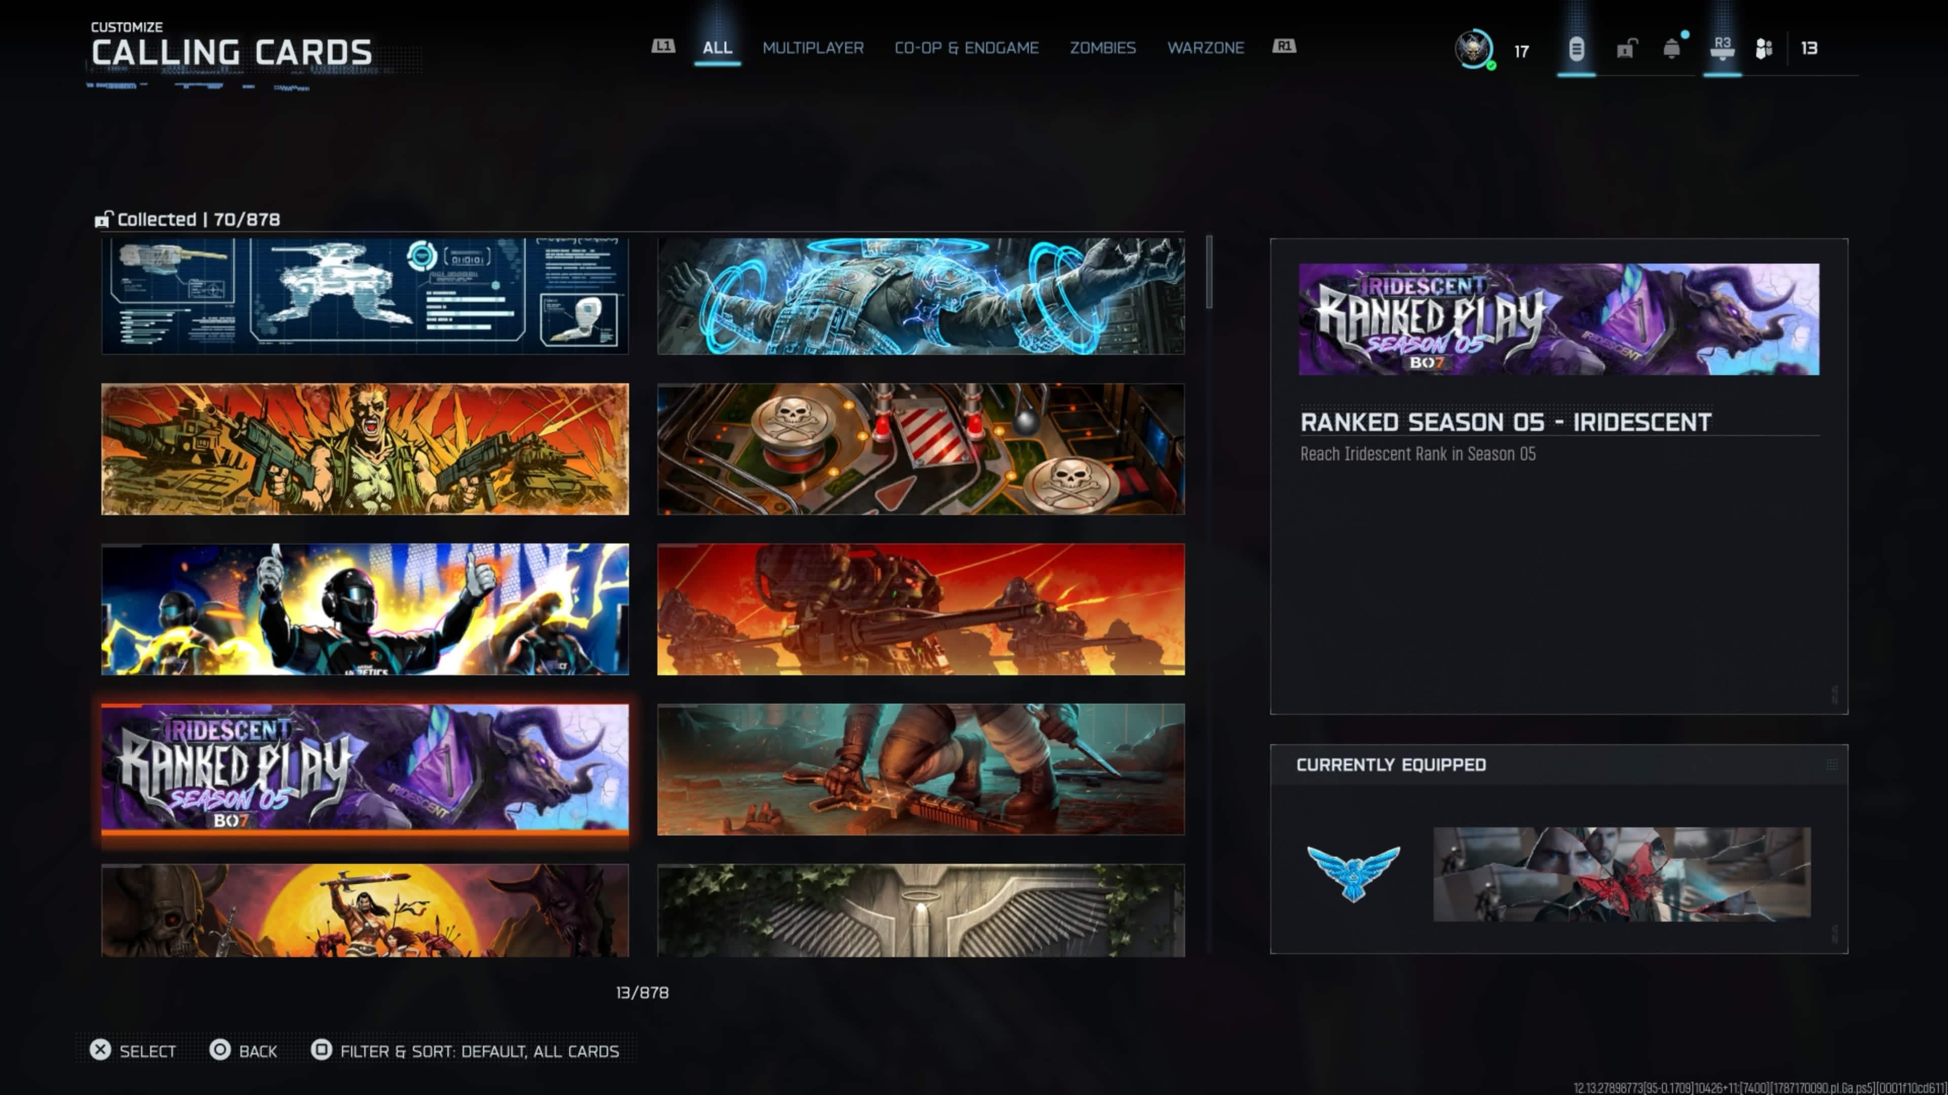This screenshot has height=1095, width=1948.
Task: Open the options menu icon in header
Action: click(x=1576, y=49)
